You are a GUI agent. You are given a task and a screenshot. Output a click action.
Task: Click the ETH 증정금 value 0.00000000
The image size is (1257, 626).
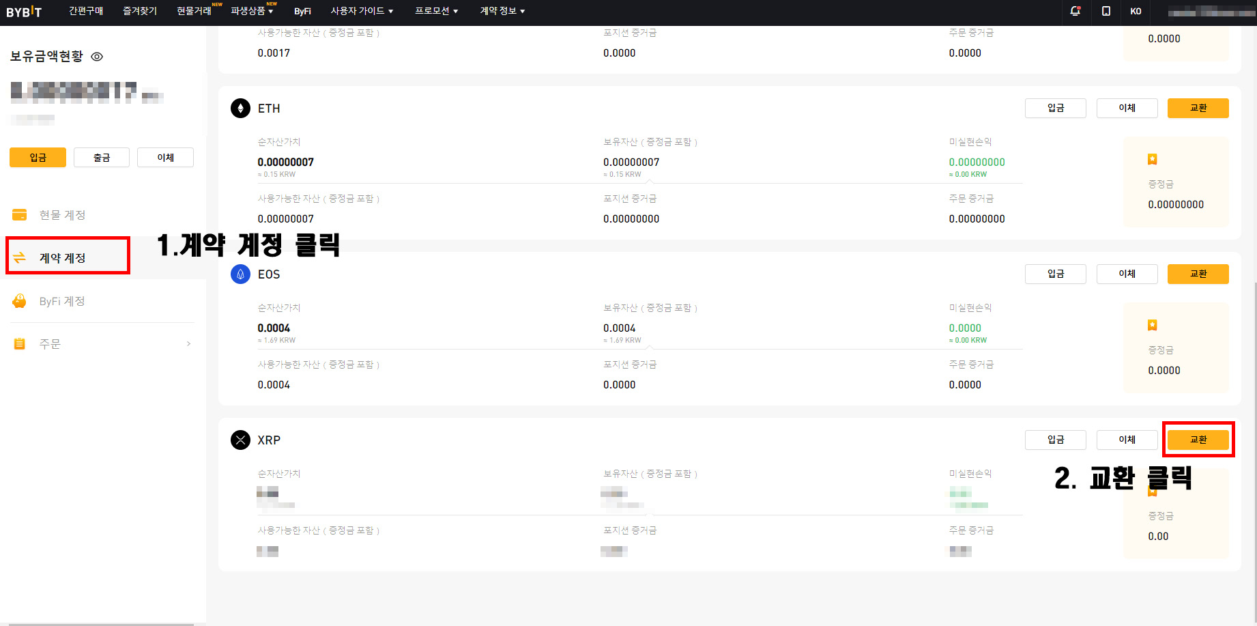point(1176,205)
